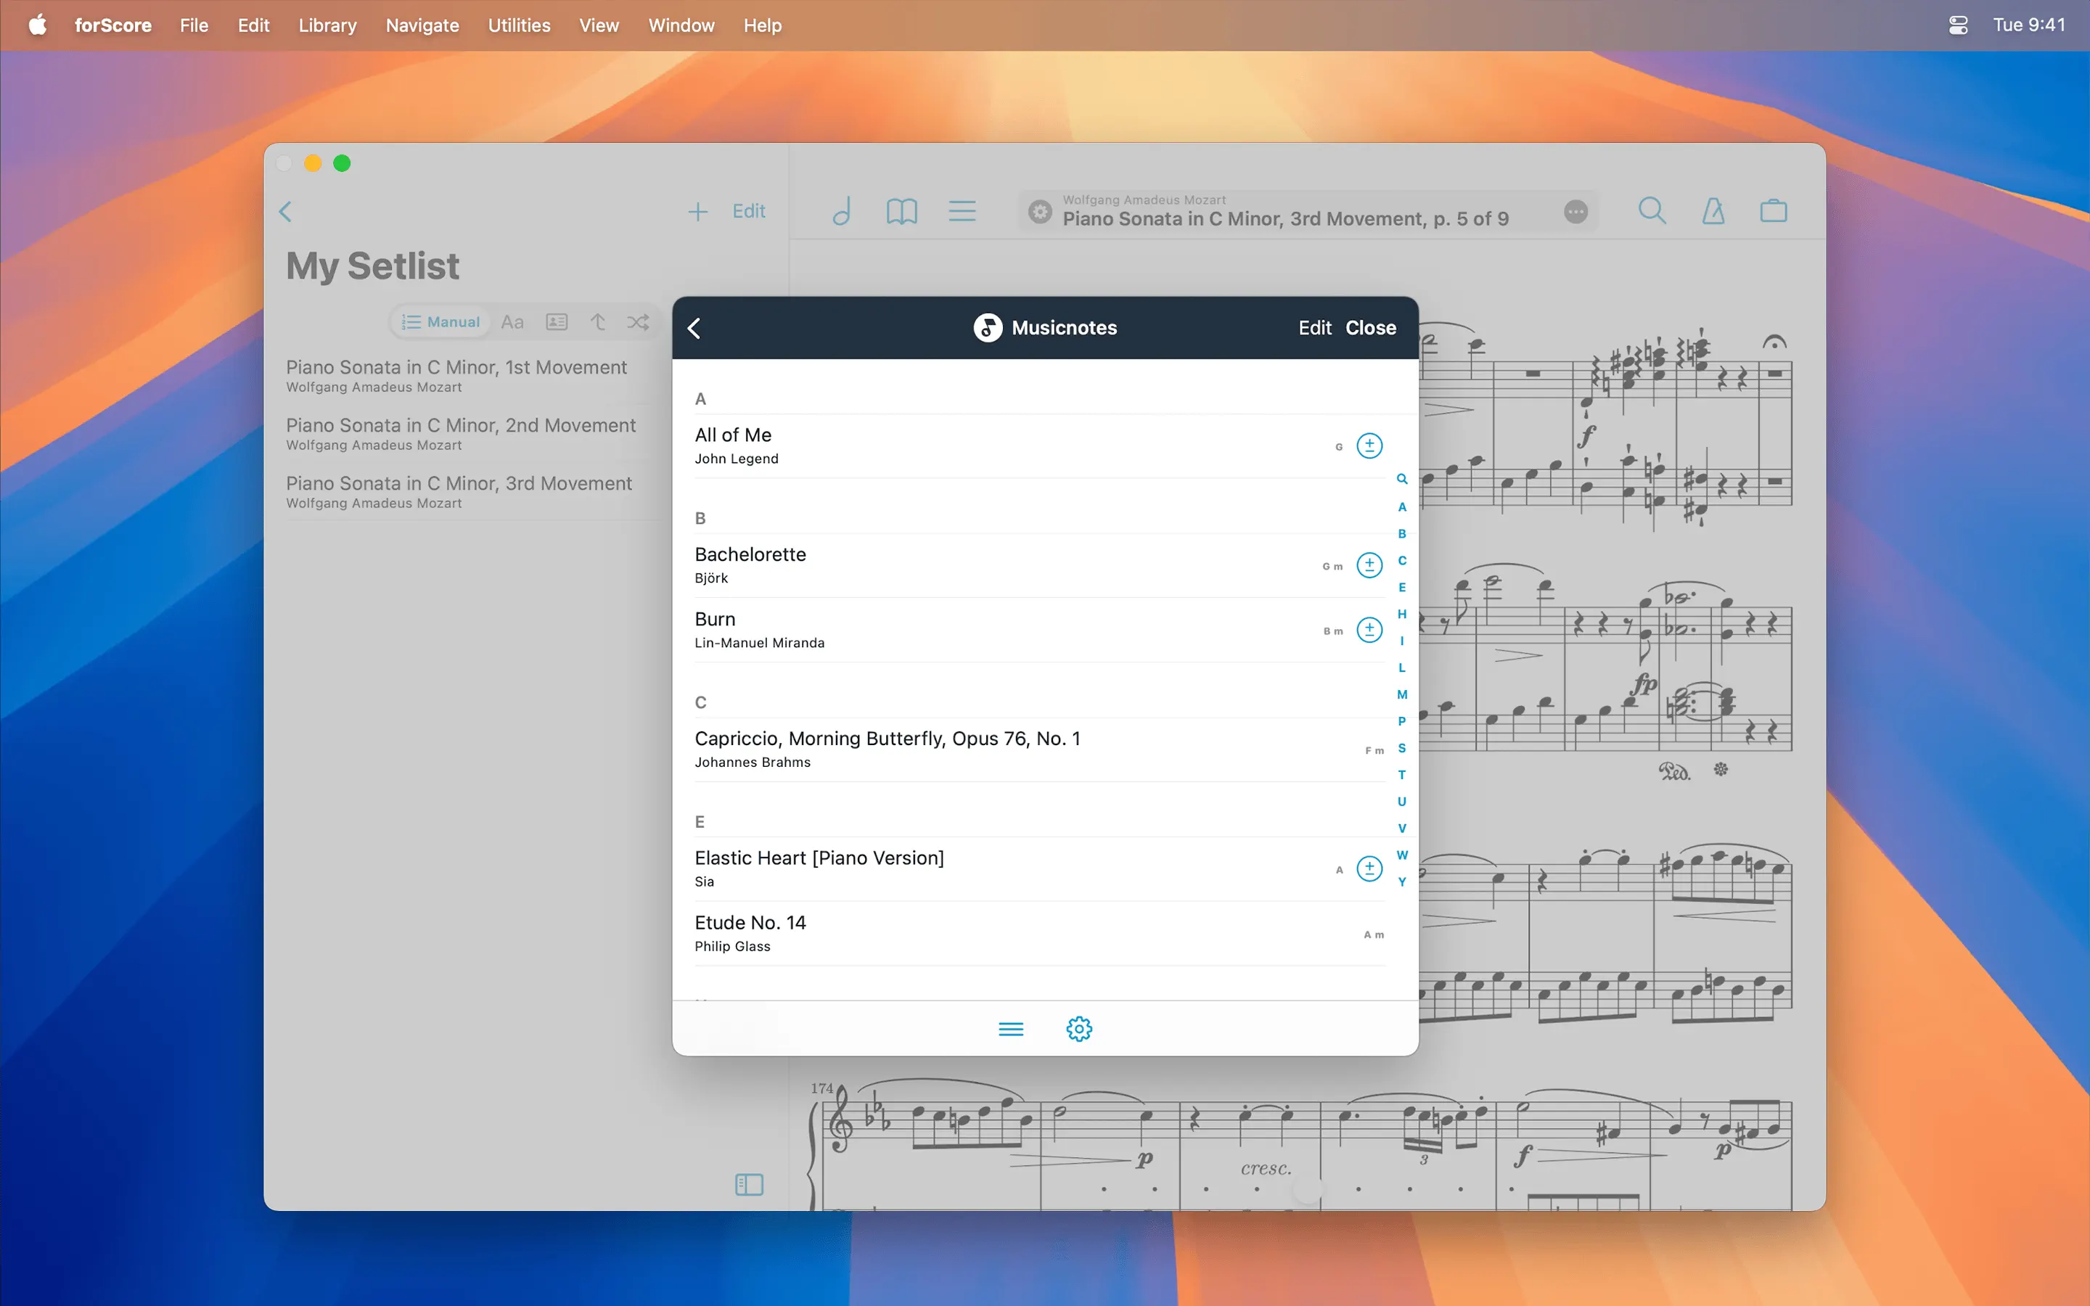Screen dimensions: 2090x1306
Task: Open the Scores menu music note icon
Action: pyautogui.click(x=842, y=210)
